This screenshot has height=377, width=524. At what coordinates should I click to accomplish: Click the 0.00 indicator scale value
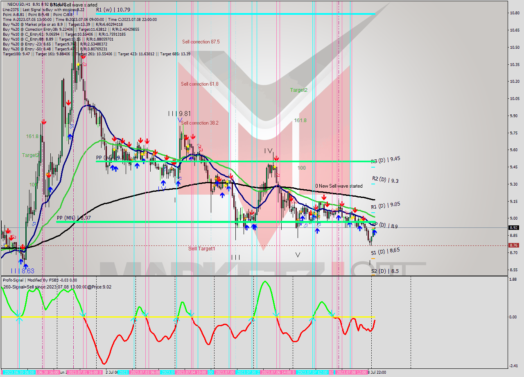(x=514, y=317)
